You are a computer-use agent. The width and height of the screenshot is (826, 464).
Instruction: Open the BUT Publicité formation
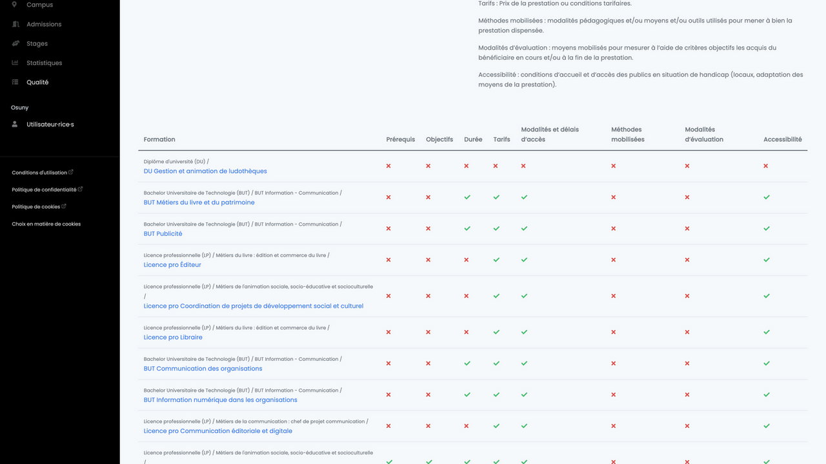163,234
